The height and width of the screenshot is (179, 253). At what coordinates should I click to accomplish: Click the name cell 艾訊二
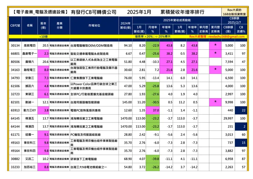point(29,159)
